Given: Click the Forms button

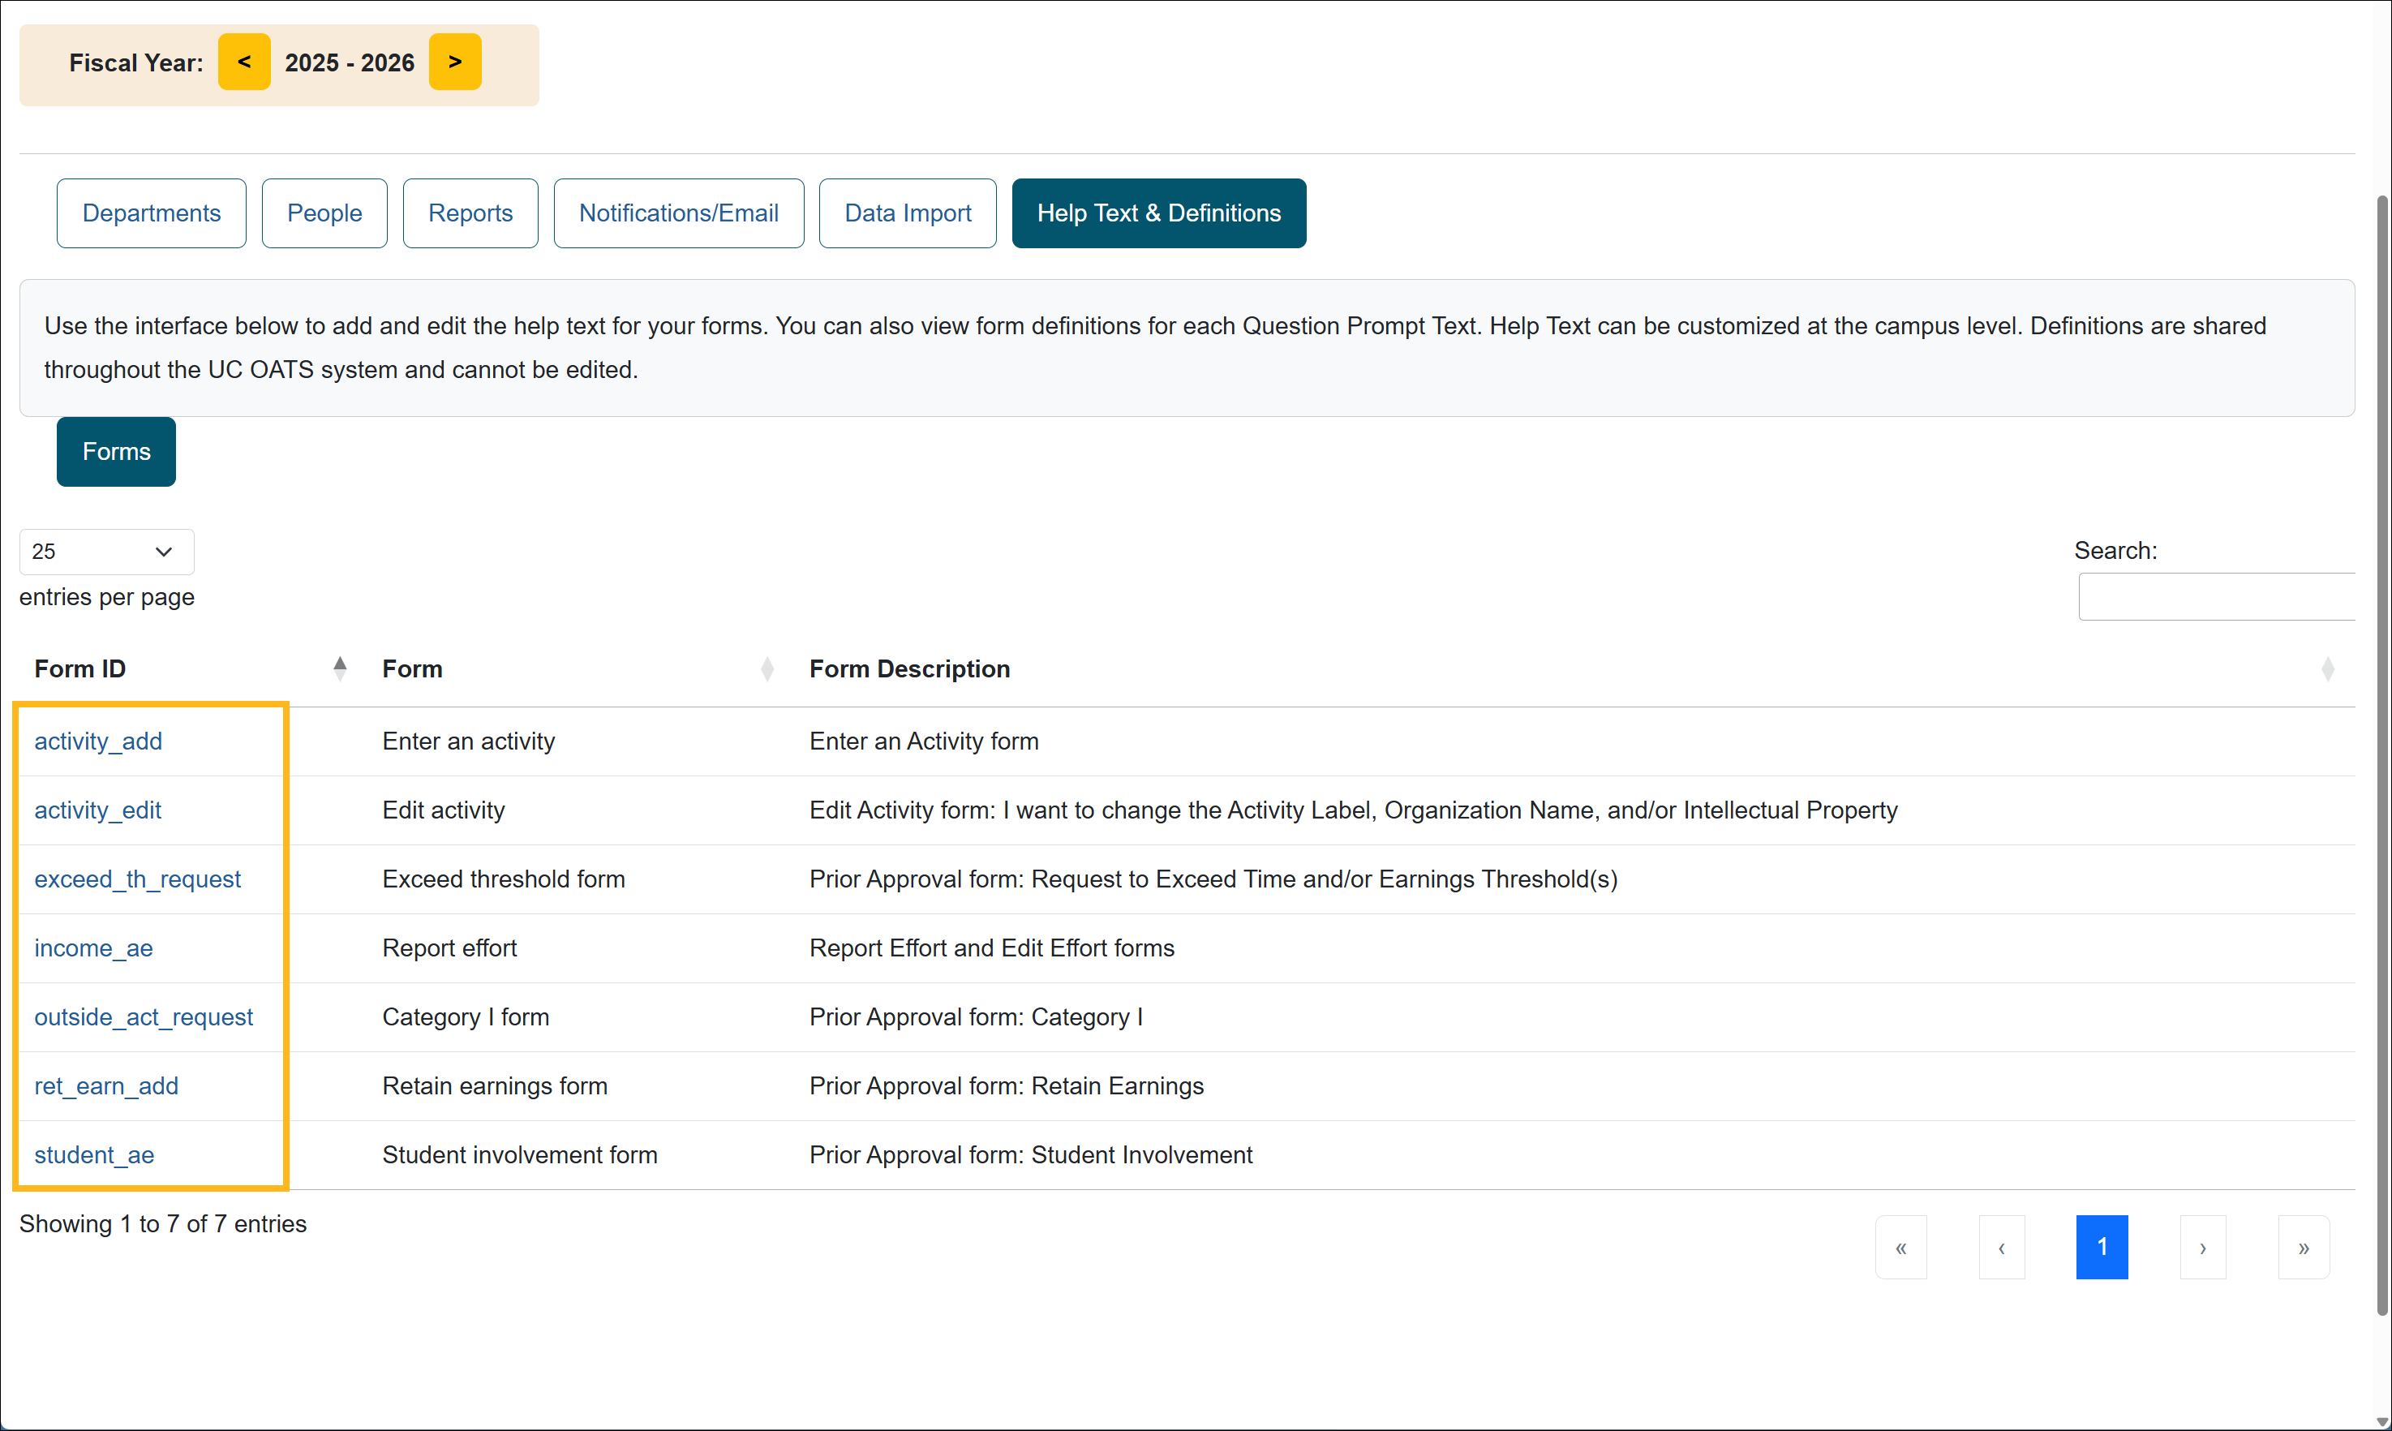Looking at the screenshot, I should click(117, 451).
